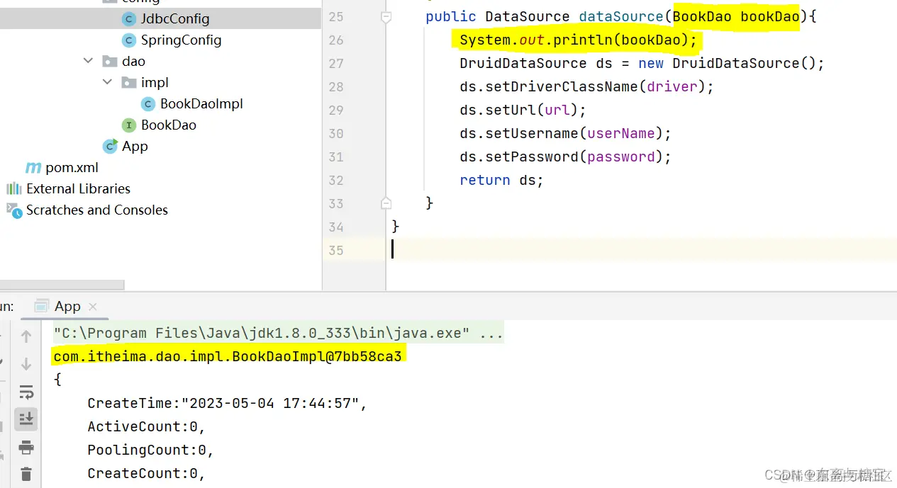Click the green interface icon beside BookDao

click(128, 125)
